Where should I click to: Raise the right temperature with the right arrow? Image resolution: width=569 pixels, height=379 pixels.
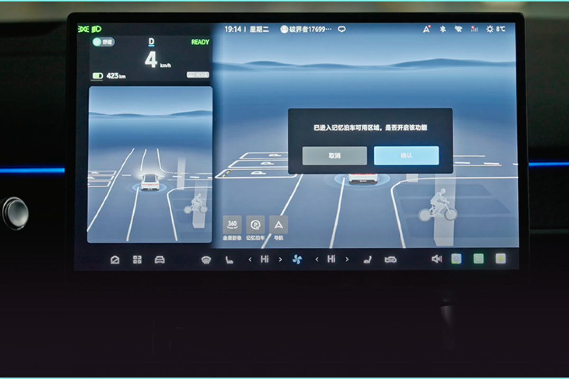[x=347, y=260]
